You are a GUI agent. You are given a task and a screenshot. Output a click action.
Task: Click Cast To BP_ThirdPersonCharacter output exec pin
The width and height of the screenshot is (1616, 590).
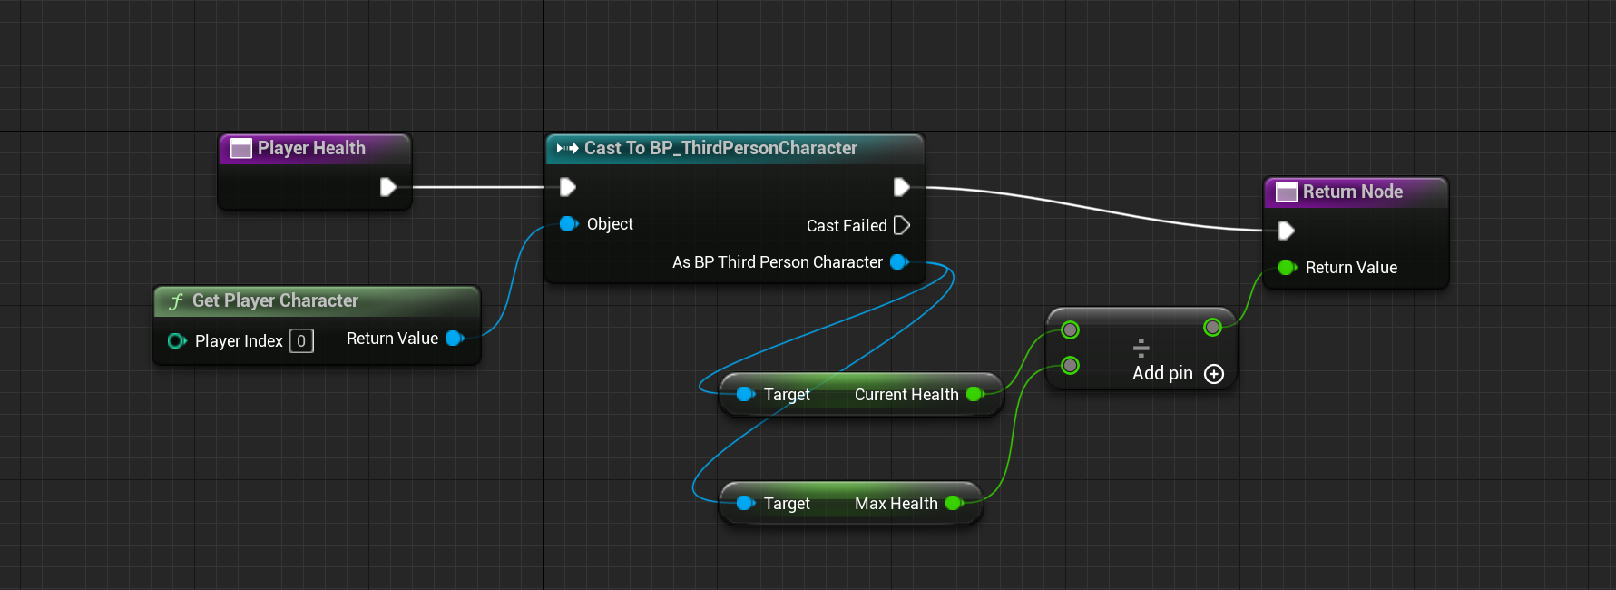(901, 187)
